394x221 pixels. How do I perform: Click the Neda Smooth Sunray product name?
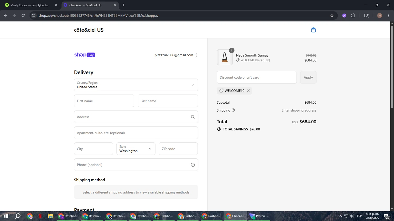tap(252, 55)
